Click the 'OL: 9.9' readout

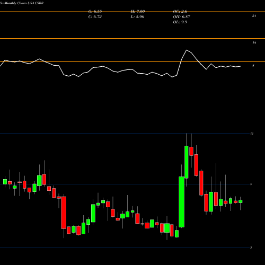click(180, 22)
